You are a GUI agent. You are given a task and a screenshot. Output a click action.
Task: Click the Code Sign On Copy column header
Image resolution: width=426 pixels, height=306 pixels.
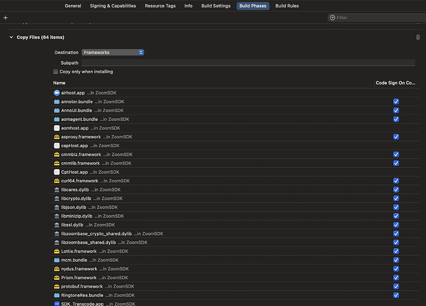tap(395, 83)
